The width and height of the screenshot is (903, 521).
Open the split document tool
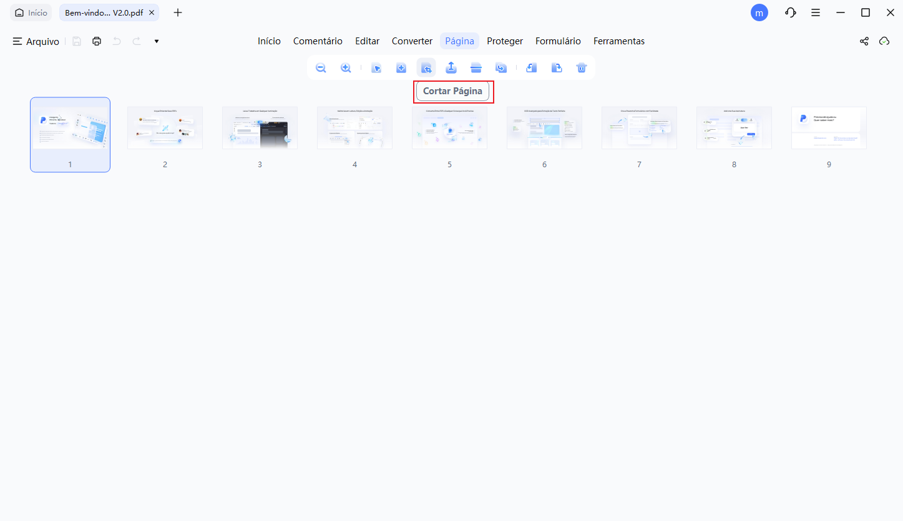476,67
